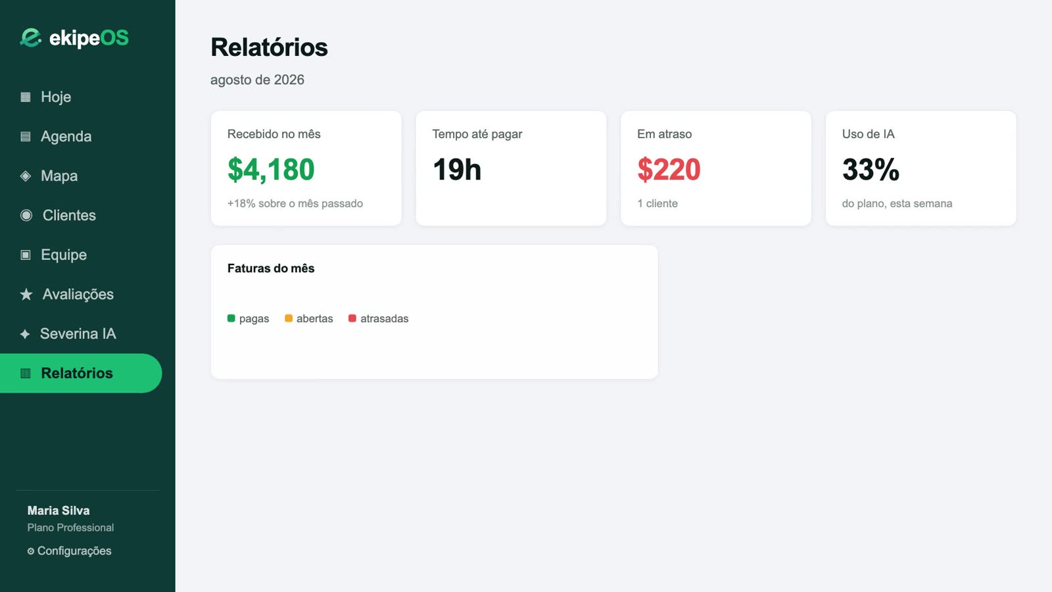Open the Configurações link
Image resolution: width=1052 pixels, height=592 pixels.
pyautogui.click(x=69, y=551)
